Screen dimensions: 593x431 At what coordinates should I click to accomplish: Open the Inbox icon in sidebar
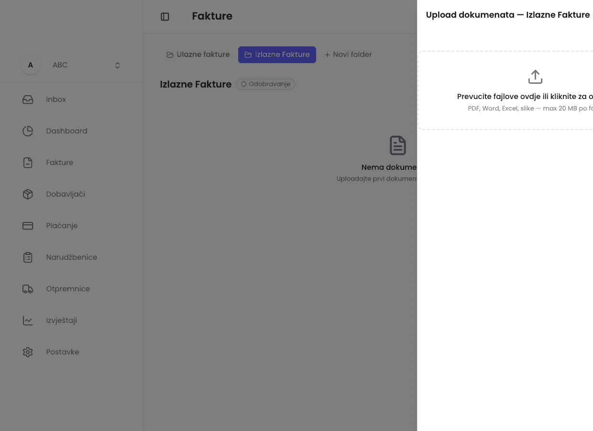(x=28, y=99)
